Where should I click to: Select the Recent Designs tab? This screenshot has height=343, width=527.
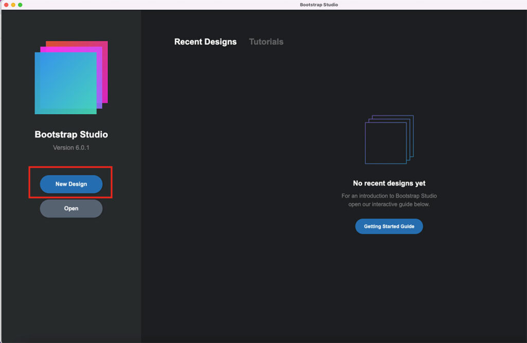click(205, 42)
